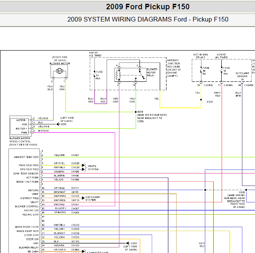Click the blower motor 'M' symbol

click(59, 71)
